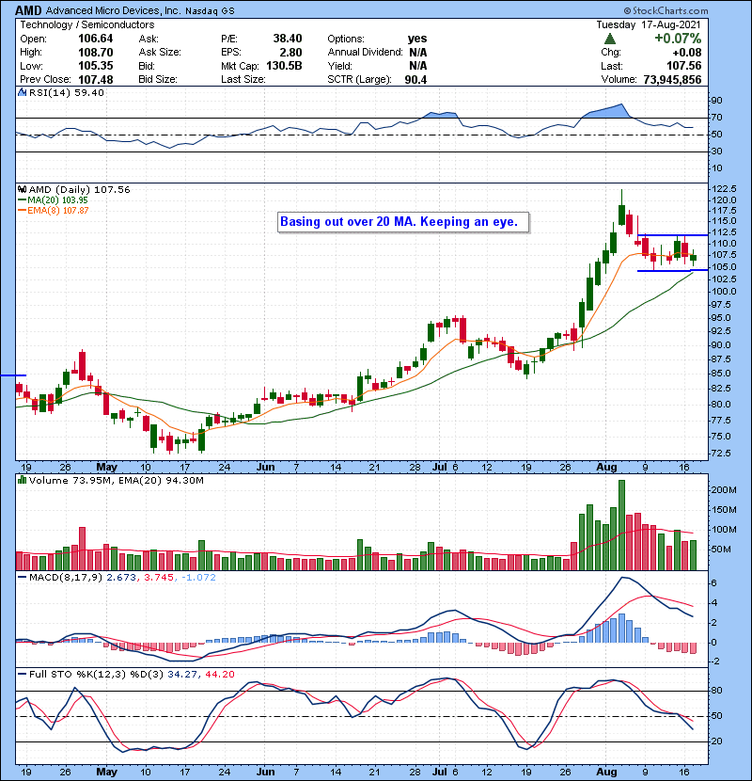Screen dimensions: 752x781
Task: Click the 122.5 price axis label
Action: pos(724,189)
